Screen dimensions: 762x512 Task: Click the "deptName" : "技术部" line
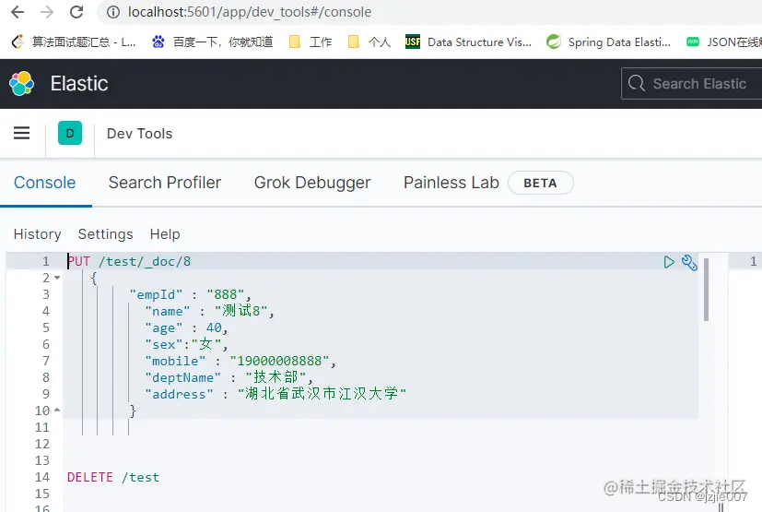(229, 377)
